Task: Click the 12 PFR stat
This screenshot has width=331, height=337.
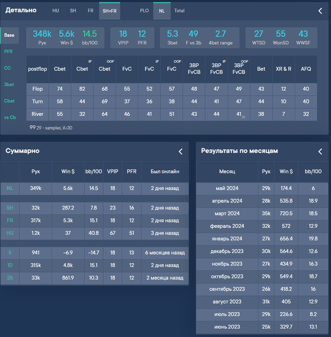Action: click(142, 38)
